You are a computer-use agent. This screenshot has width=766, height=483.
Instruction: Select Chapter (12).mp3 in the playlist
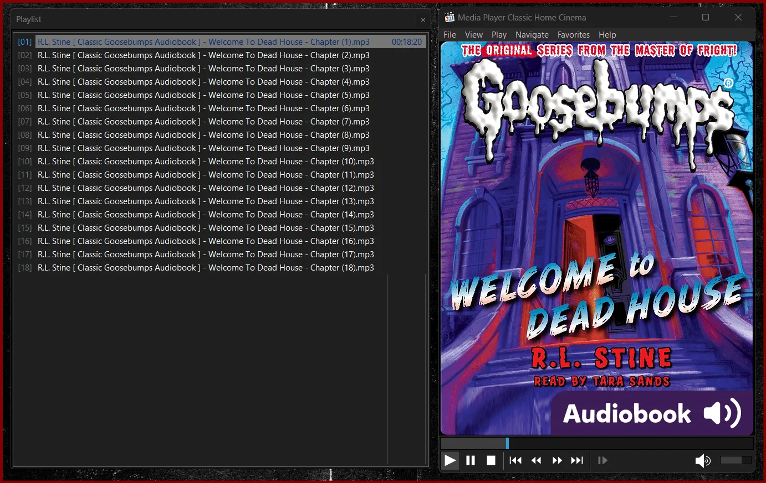click(206, 188)
